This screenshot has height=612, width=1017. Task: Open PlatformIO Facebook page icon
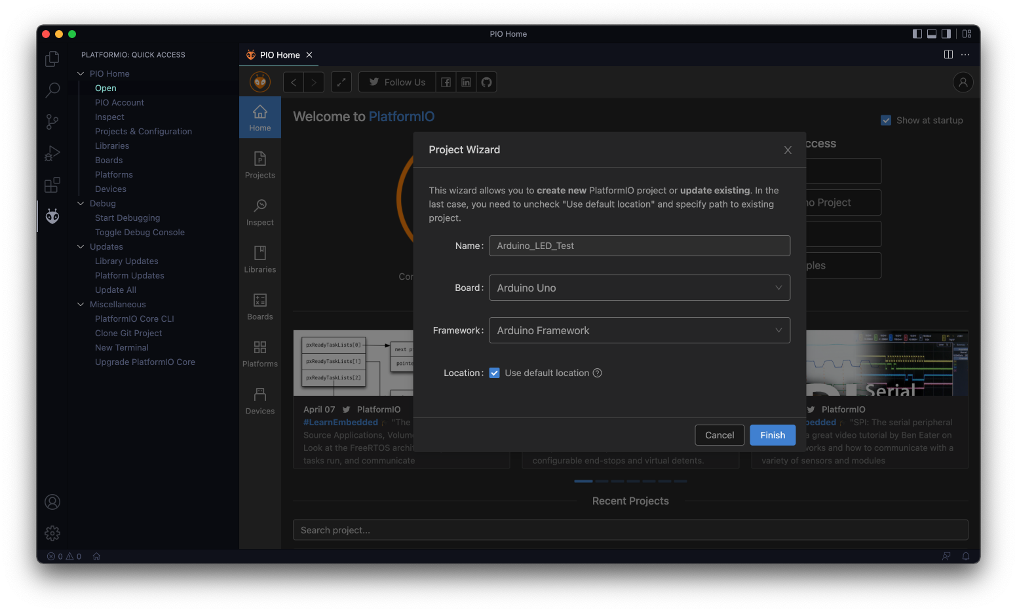446,82
